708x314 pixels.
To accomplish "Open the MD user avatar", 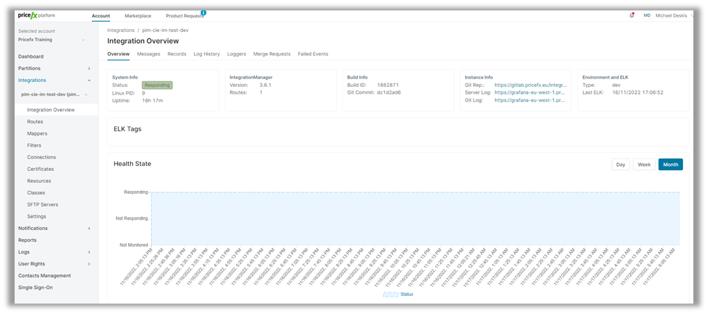I will click(x=647, y=15).
